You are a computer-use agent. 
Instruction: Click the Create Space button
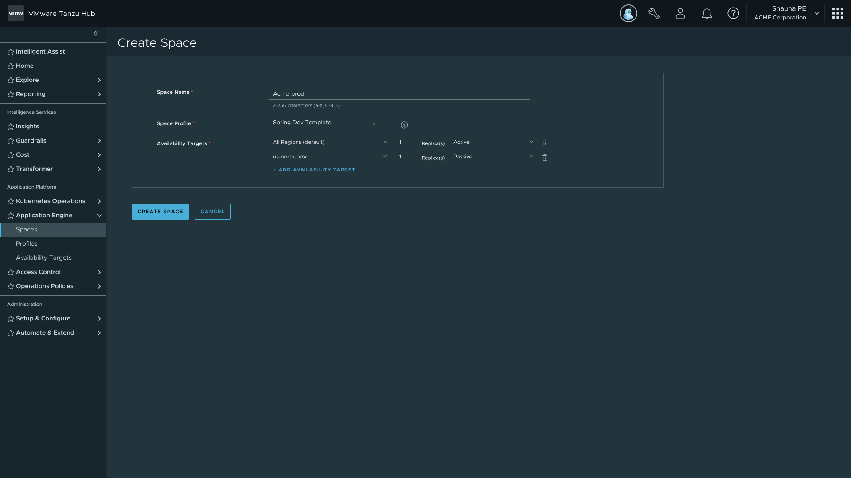(x=160, y=212)
